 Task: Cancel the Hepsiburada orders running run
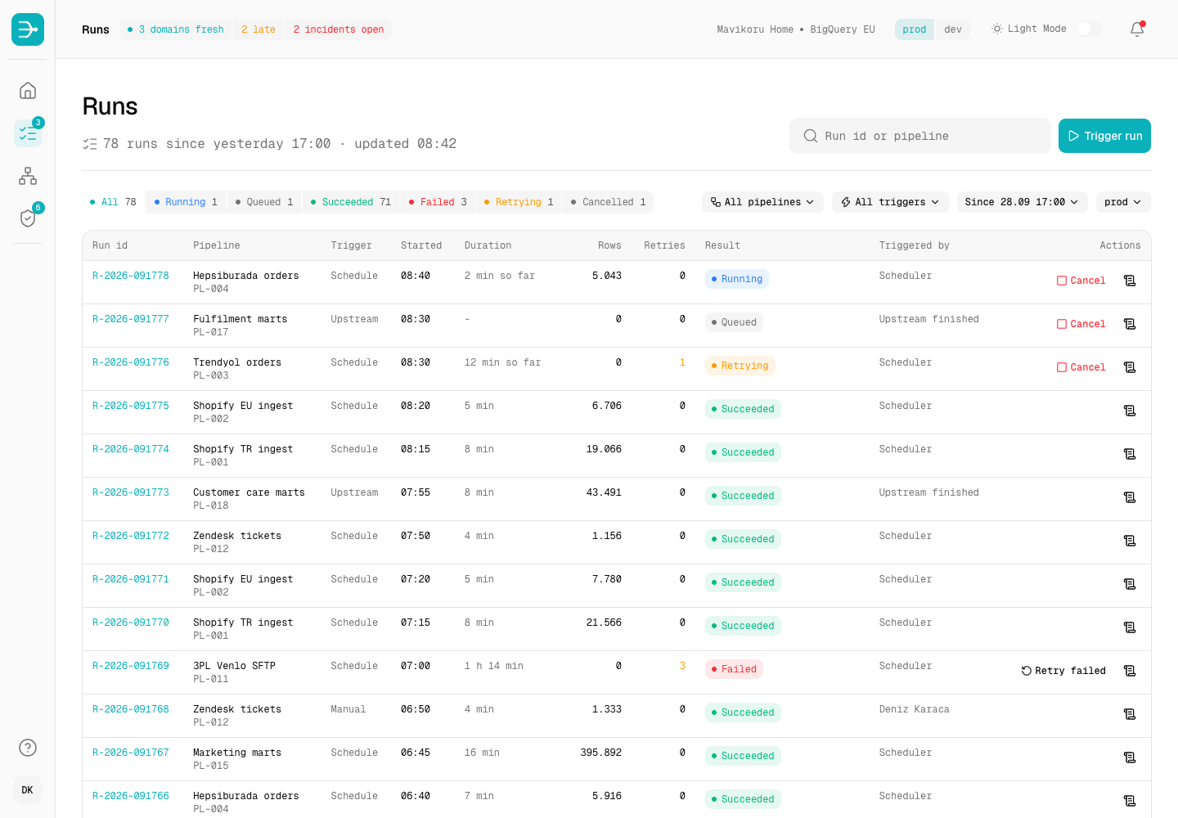pyautogui.click(x=1081, y=281)
